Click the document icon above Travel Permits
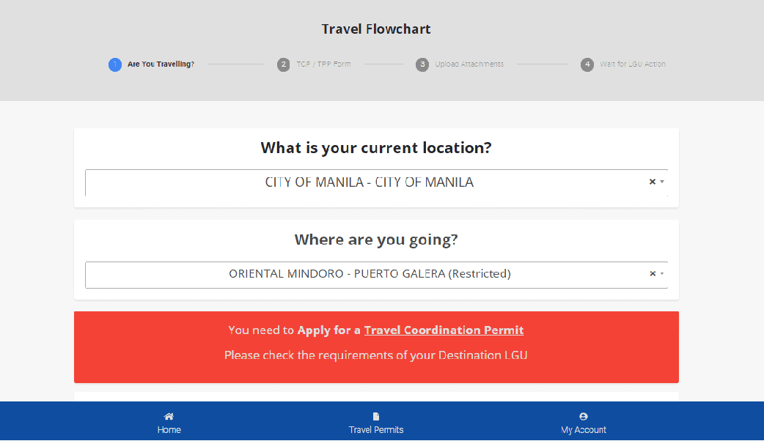764x441 pixels. click(376, 416)
